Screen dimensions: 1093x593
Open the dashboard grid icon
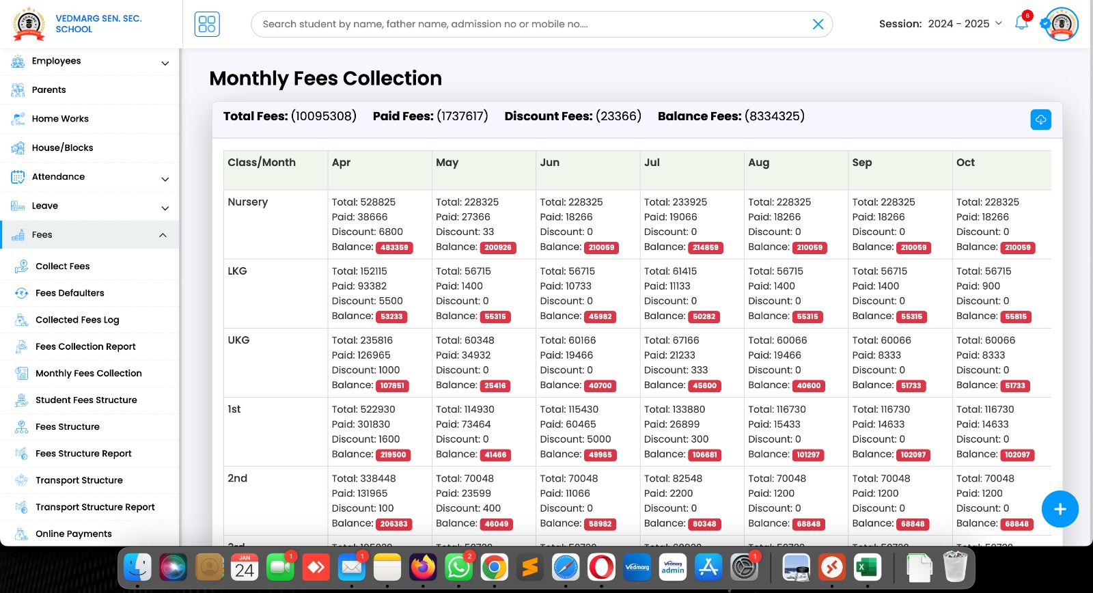point(207,24)
